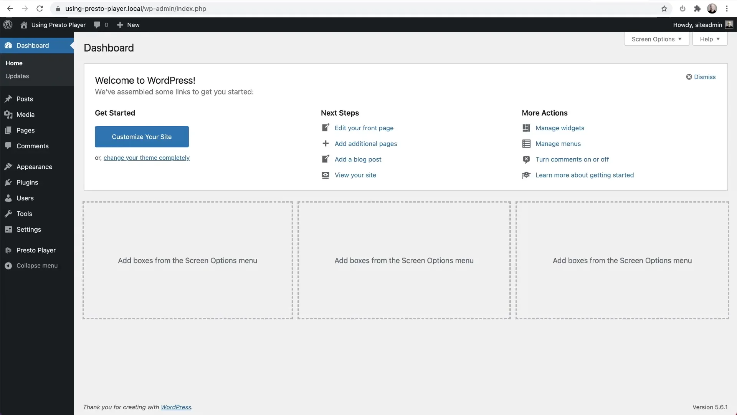Open the Settings menu label
The height and width of the screenshot is (415, 737).
click(29, 229)
